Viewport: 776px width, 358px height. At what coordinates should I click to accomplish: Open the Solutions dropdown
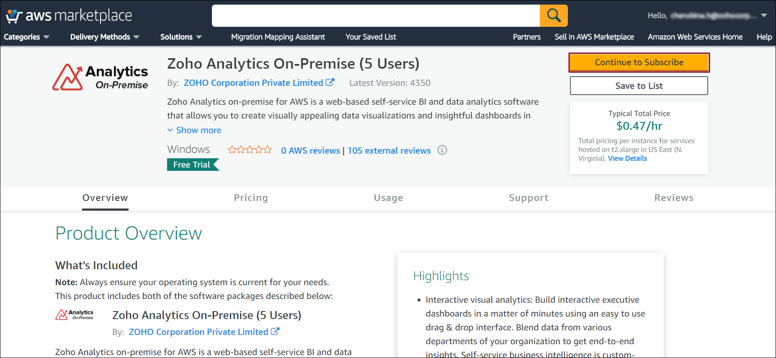click(181, 37)
